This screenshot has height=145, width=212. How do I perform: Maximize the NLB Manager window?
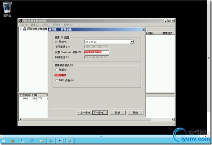(x=169, y=21)
